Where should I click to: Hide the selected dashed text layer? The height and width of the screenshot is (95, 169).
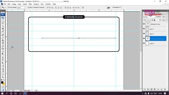coord(144,39)
